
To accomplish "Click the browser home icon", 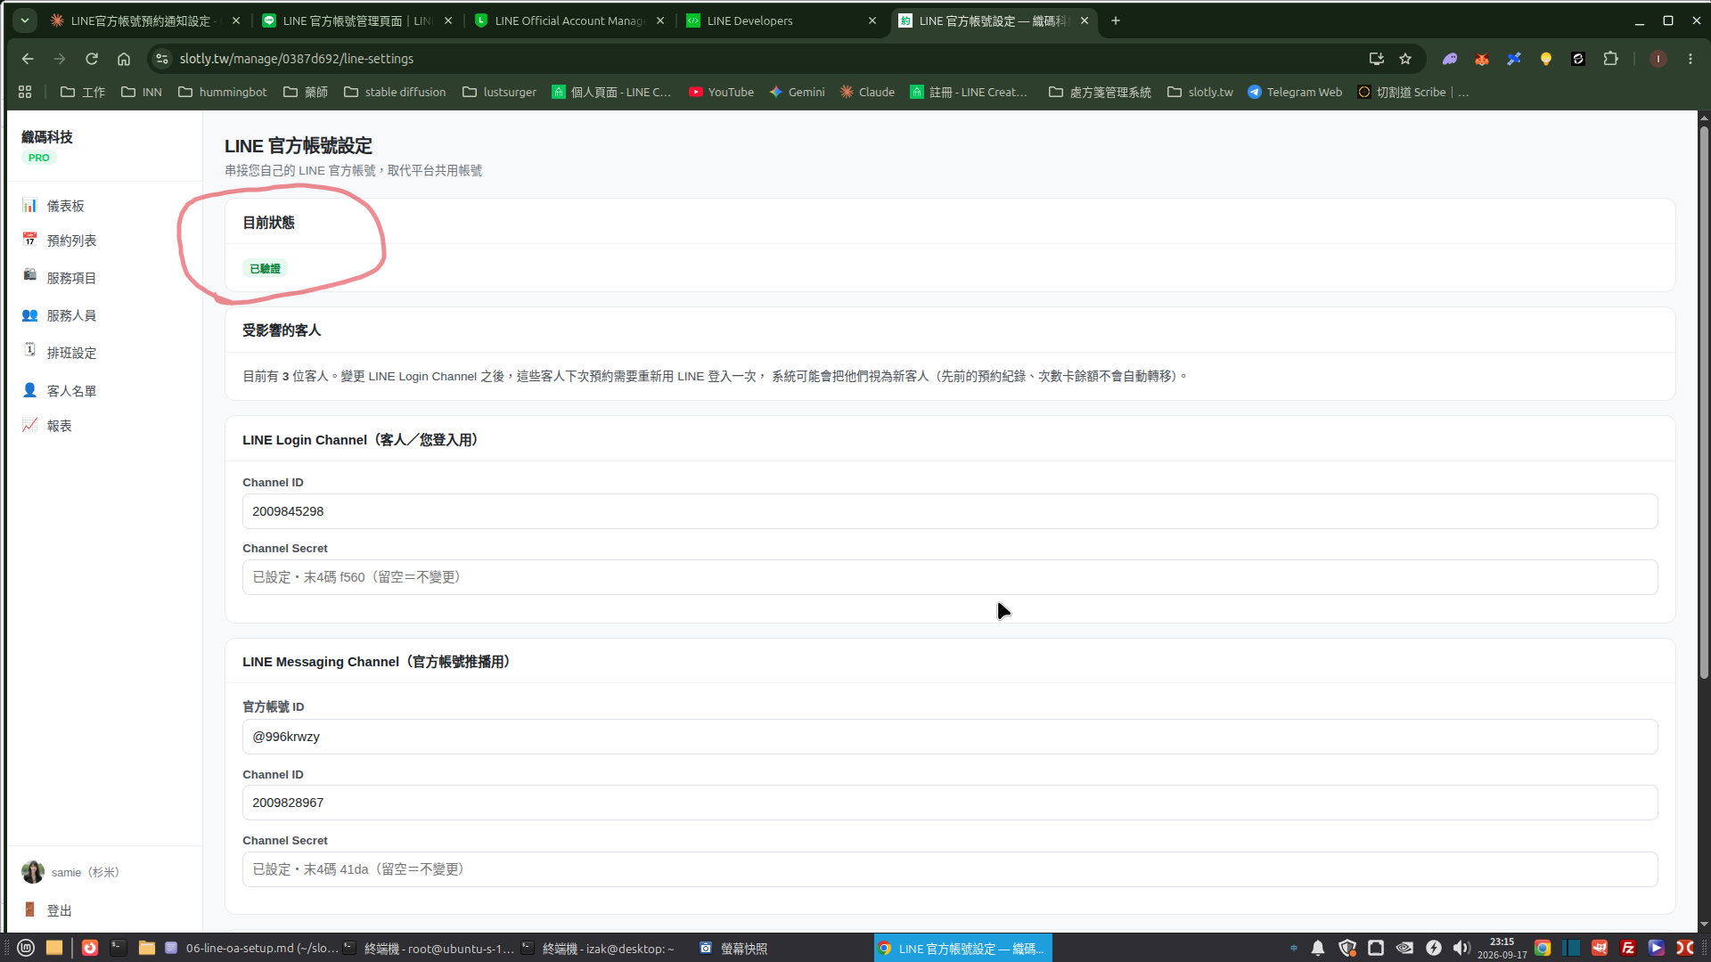I will (x=124, y=59).
